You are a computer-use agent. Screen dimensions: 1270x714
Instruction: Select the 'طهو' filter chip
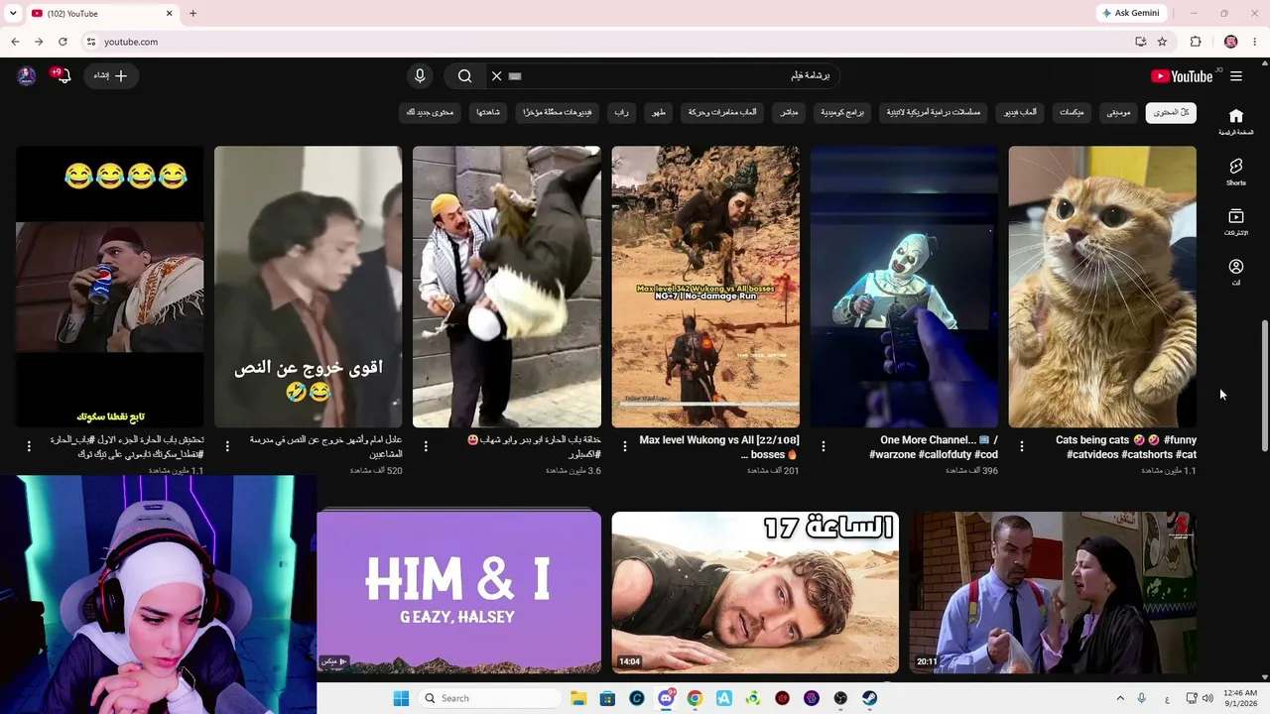[659, 113]
